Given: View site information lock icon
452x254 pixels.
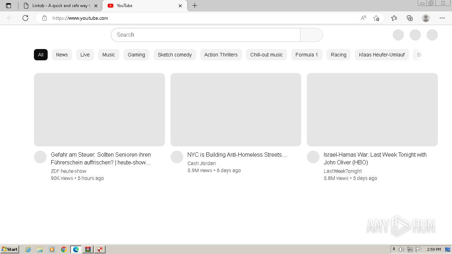Looking at the screenshot, I should (44, 18).
